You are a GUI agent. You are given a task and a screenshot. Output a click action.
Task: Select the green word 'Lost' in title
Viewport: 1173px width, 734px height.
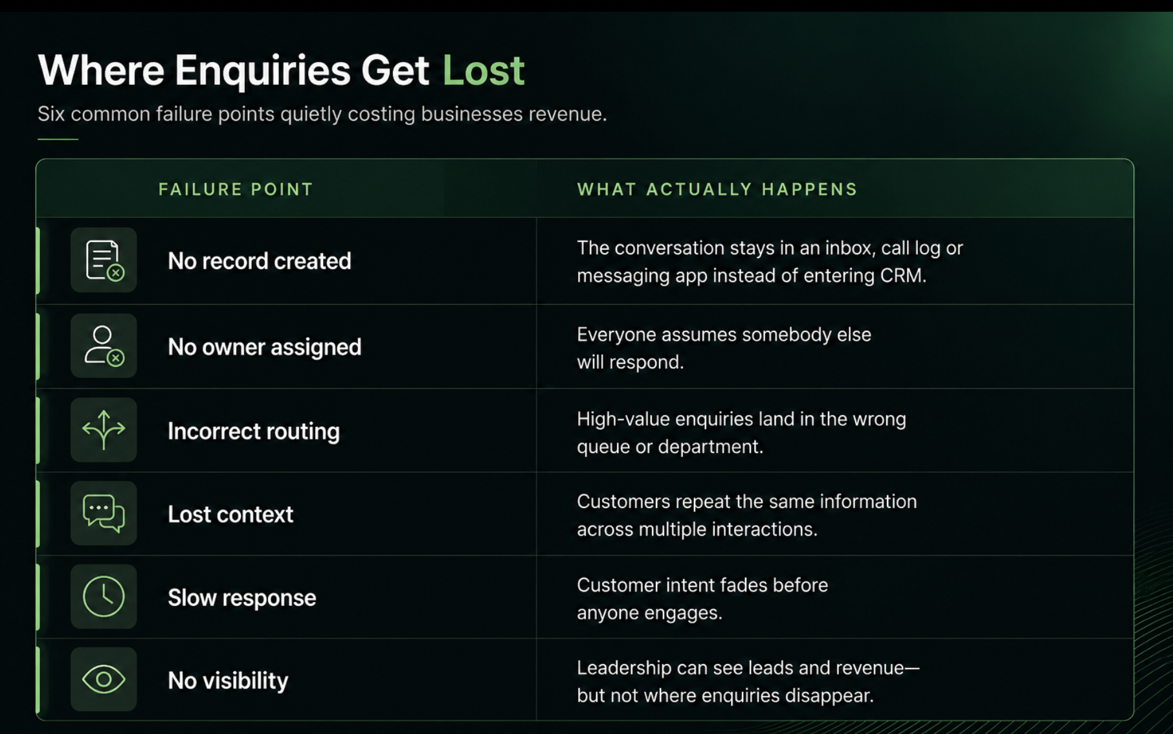[x=483, y=70]
